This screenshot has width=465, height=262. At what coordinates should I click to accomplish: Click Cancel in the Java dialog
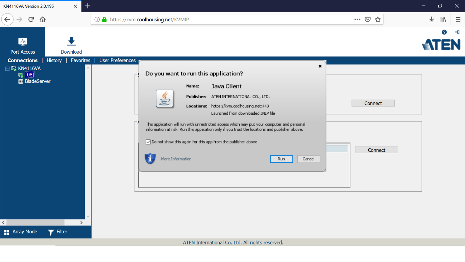(309, 159)
